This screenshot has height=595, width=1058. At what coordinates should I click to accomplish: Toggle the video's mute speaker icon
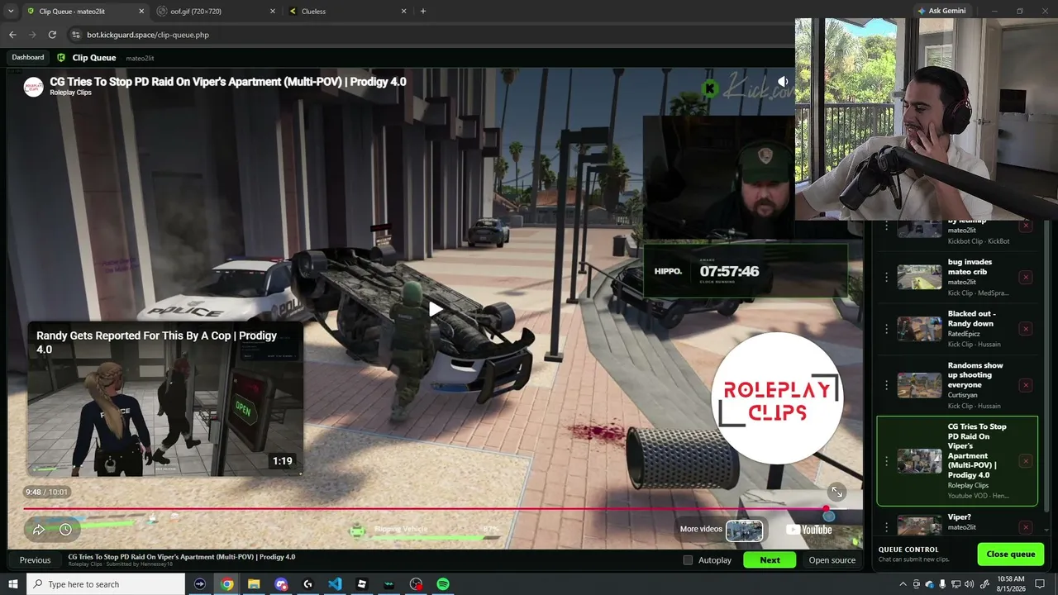[x=783, y=82]
